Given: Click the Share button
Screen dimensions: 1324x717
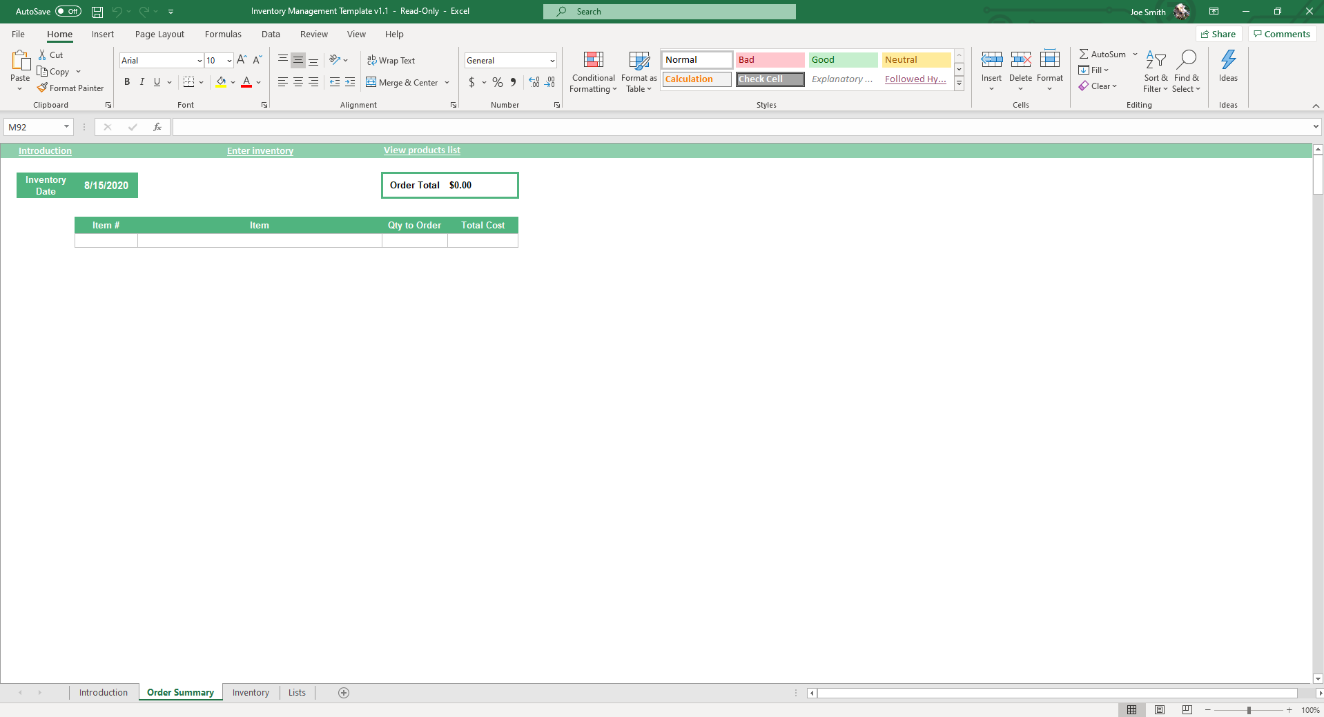Looking at the screenshot, I should point(1218,35).
